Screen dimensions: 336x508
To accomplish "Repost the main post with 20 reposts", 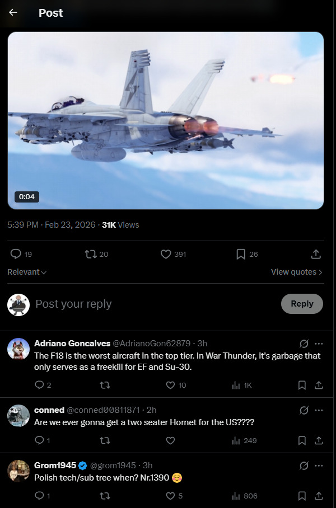I will coord(91,254).
